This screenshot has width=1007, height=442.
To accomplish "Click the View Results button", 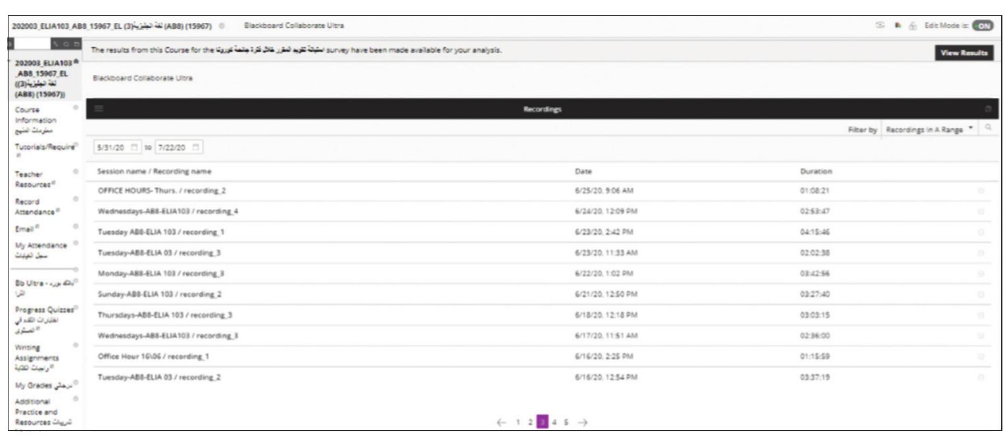I will pyautogui.click(x=969, y=51).
